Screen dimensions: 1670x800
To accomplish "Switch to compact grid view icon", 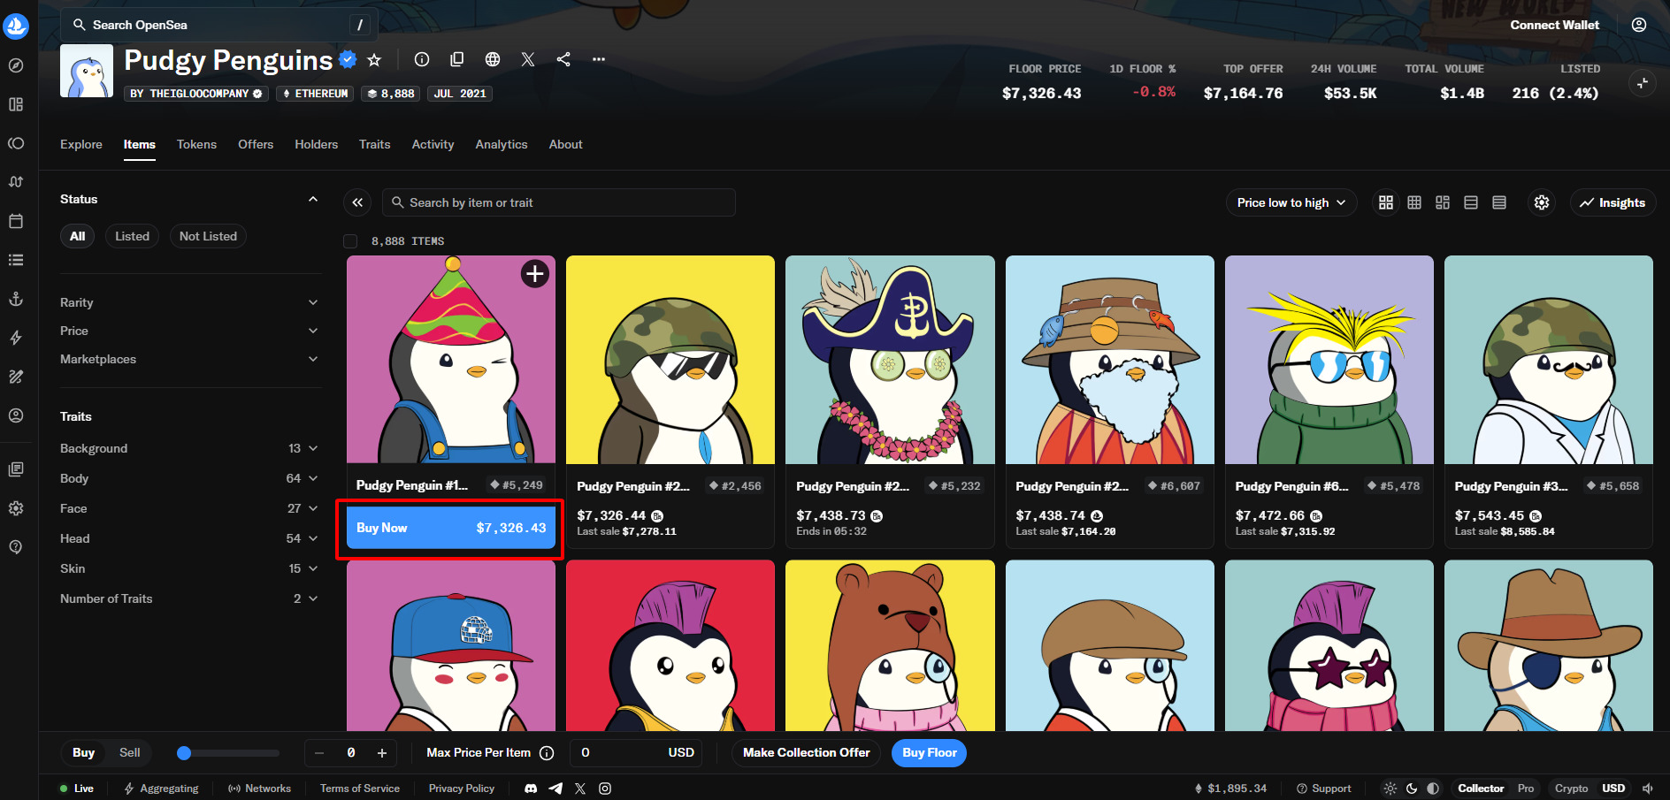I will (x=1414, y=202).
